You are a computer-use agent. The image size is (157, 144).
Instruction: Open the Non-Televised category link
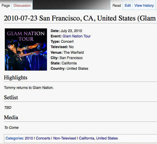[65, 138]
